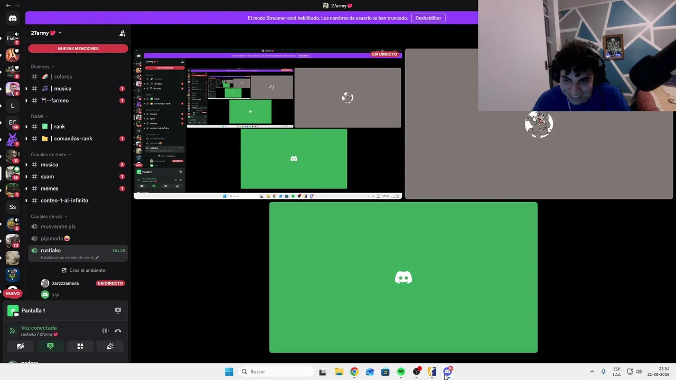This screenshot has height=380, width=676.
Task: Open the colores channel
Action: click(x=78, y=77)
